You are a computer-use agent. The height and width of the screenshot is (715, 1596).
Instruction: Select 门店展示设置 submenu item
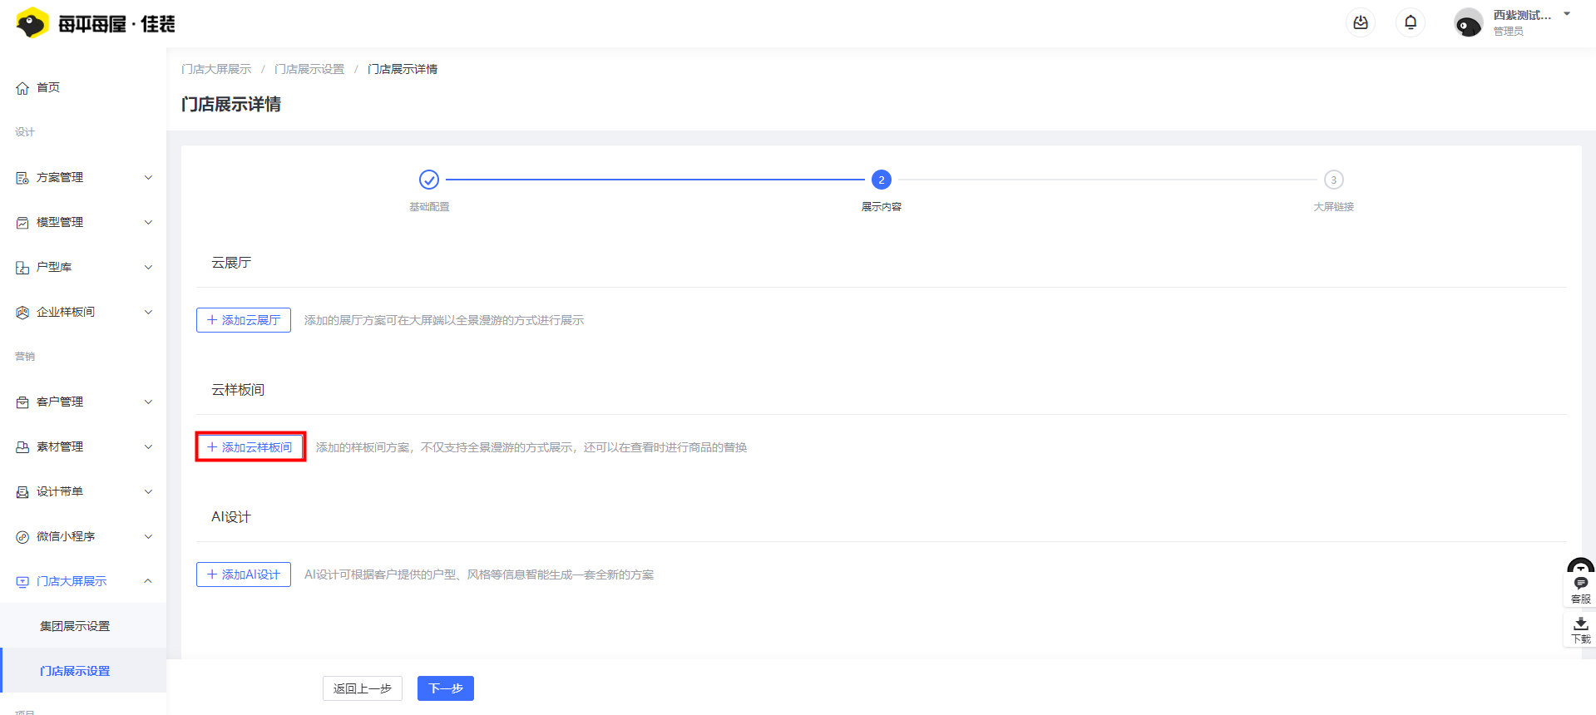[x=83, y=671]
